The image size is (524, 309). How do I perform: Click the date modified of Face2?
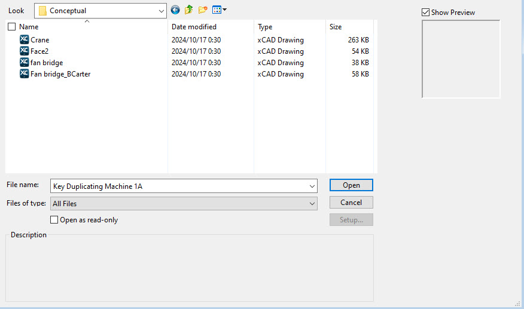[x=196, y=51]
